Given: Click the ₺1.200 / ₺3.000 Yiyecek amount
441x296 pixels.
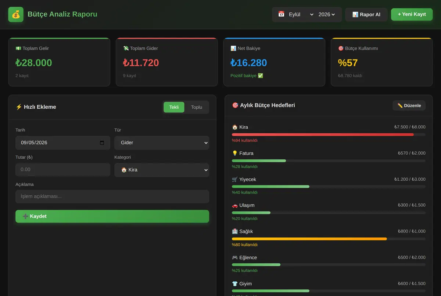Looking at the screenshot, I should coord(410,179).
